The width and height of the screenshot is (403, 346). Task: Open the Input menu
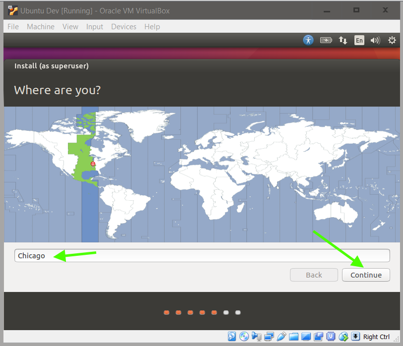click(95, 27)
